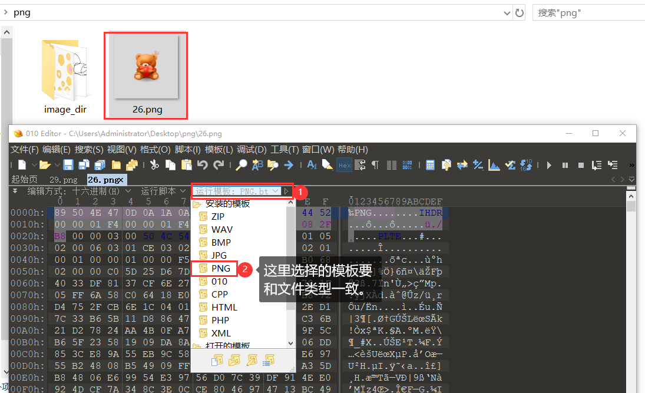Click the Save All toolbar icon
The height and width of the screenshot is (393, 645).
click(x=100, y=165)
